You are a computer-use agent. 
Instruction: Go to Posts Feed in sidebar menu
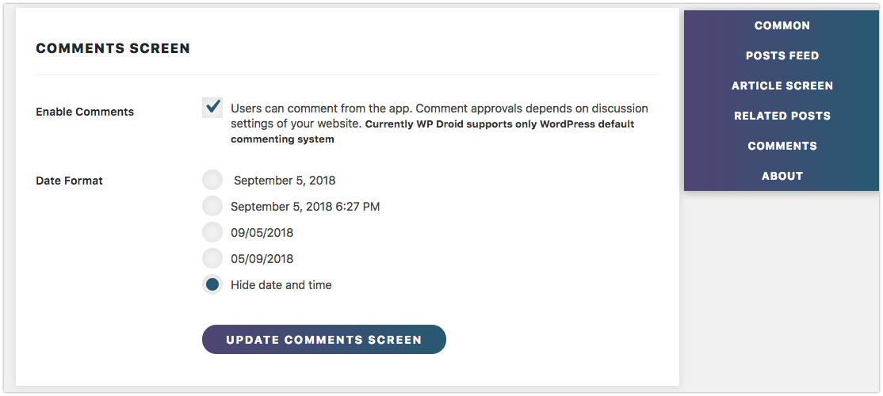782,55
